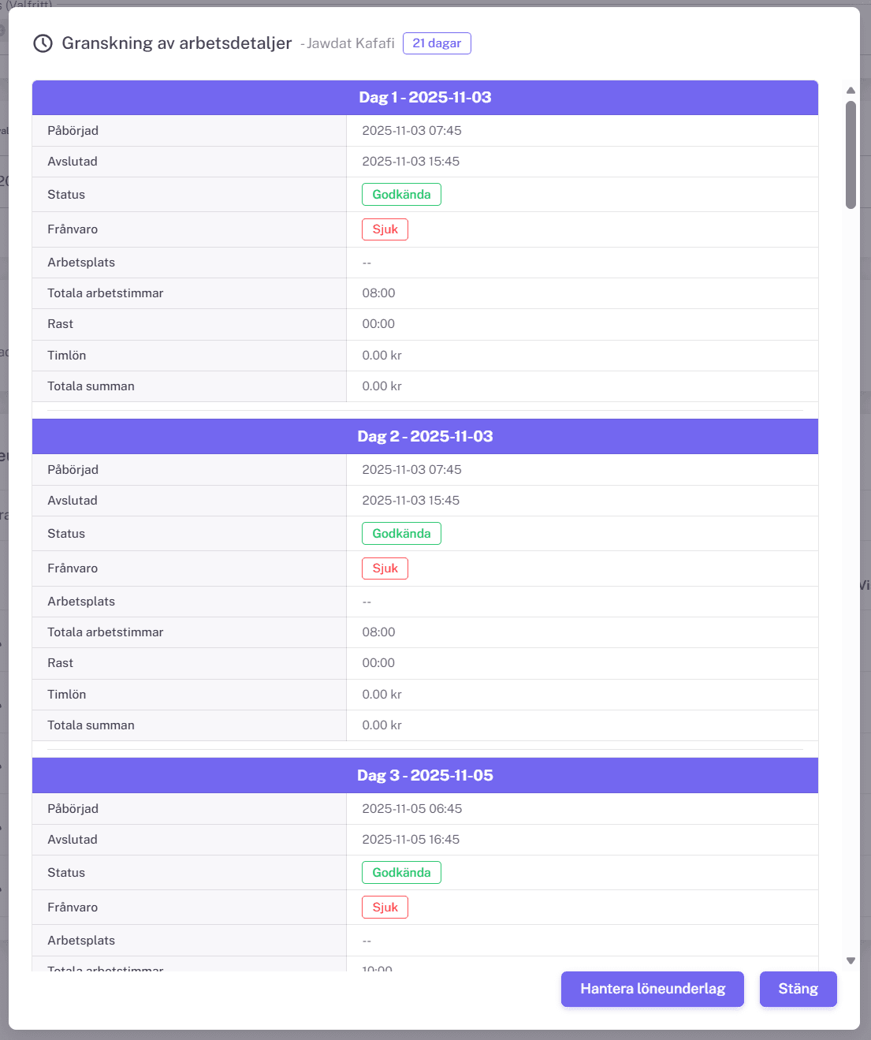Select the 'Dag 1 - 2025-11-03' header
This screenshot has width=871, height=1040.
[425, 98]
